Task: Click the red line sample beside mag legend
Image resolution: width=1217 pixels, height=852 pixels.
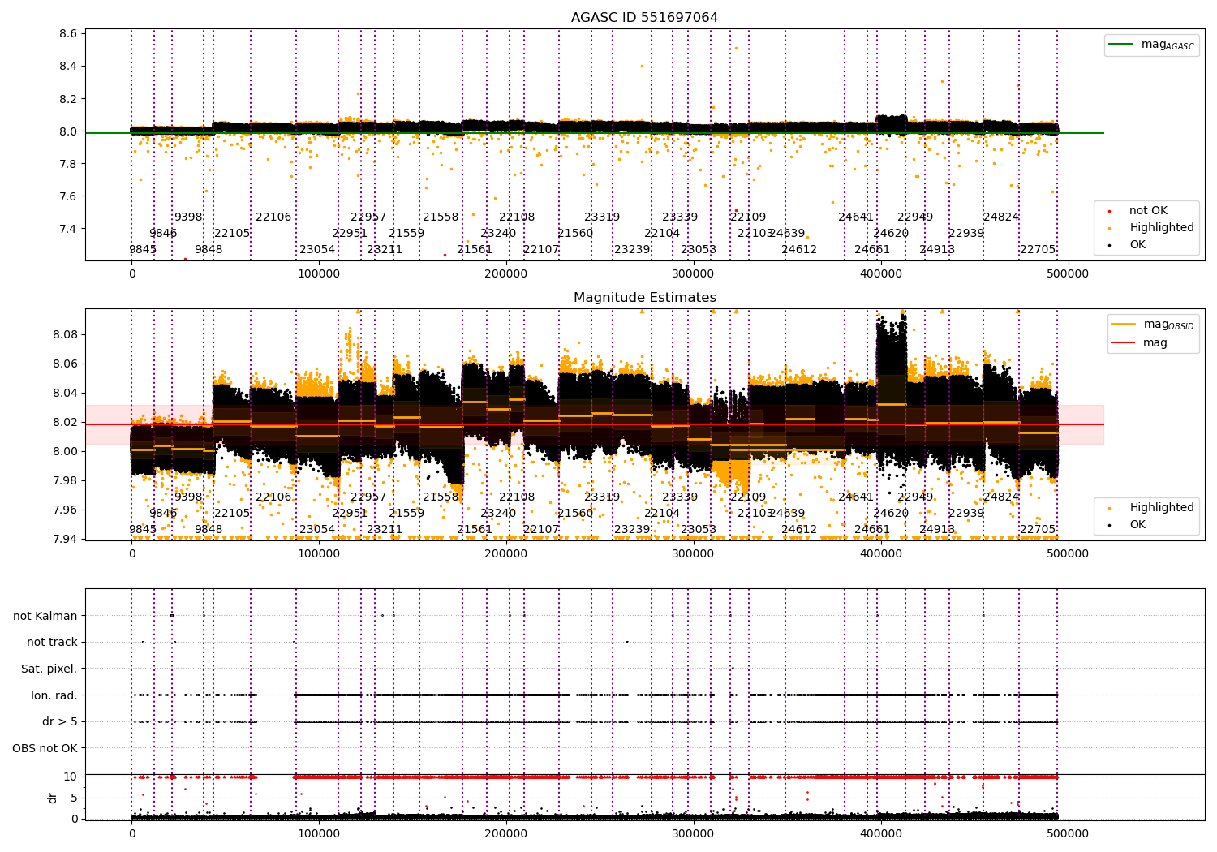Action: [1124, 343]
